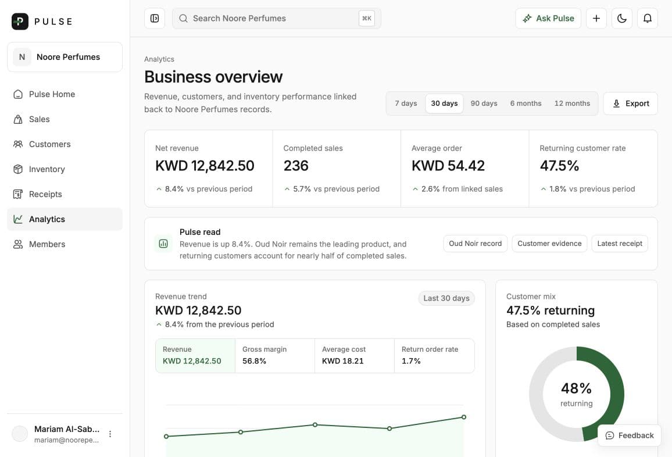Select the Gross margin metric tile
Screen dimensions: 672x457
[x=275, y=356]
